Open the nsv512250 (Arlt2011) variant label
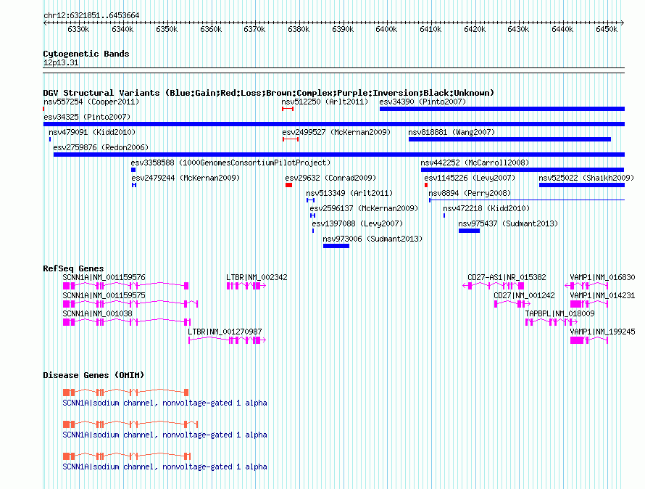 (325, 102)
